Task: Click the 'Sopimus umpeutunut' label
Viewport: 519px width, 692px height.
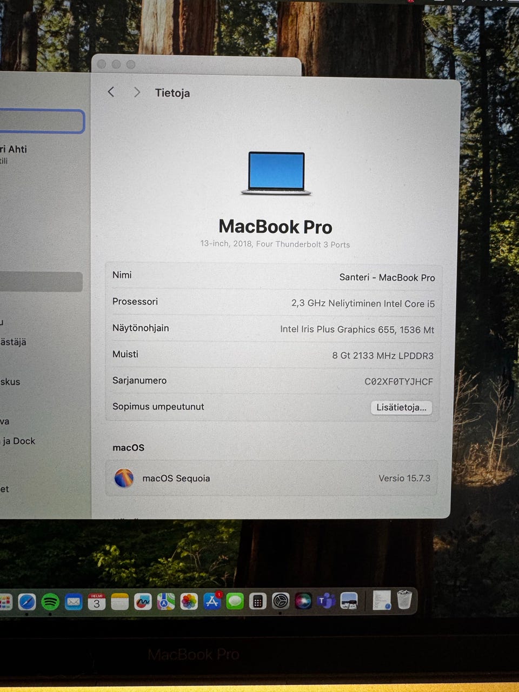Action: (158, 407)
